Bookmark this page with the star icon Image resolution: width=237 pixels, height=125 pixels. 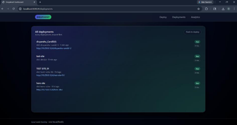click(x=199, y=9)
